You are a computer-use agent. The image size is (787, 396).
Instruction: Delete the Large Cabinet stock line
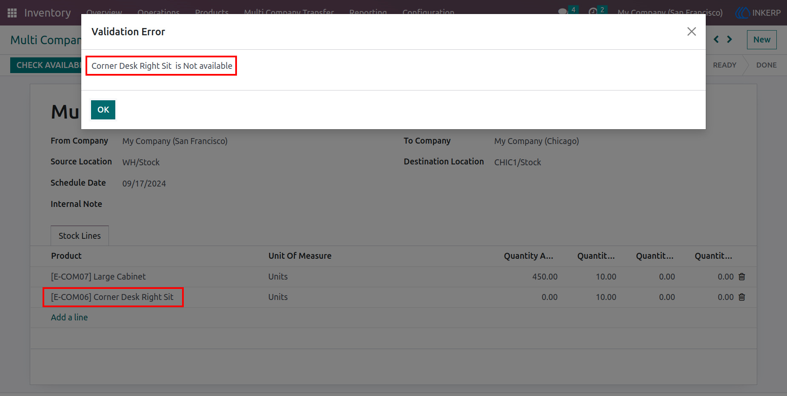tap(742, 277)
